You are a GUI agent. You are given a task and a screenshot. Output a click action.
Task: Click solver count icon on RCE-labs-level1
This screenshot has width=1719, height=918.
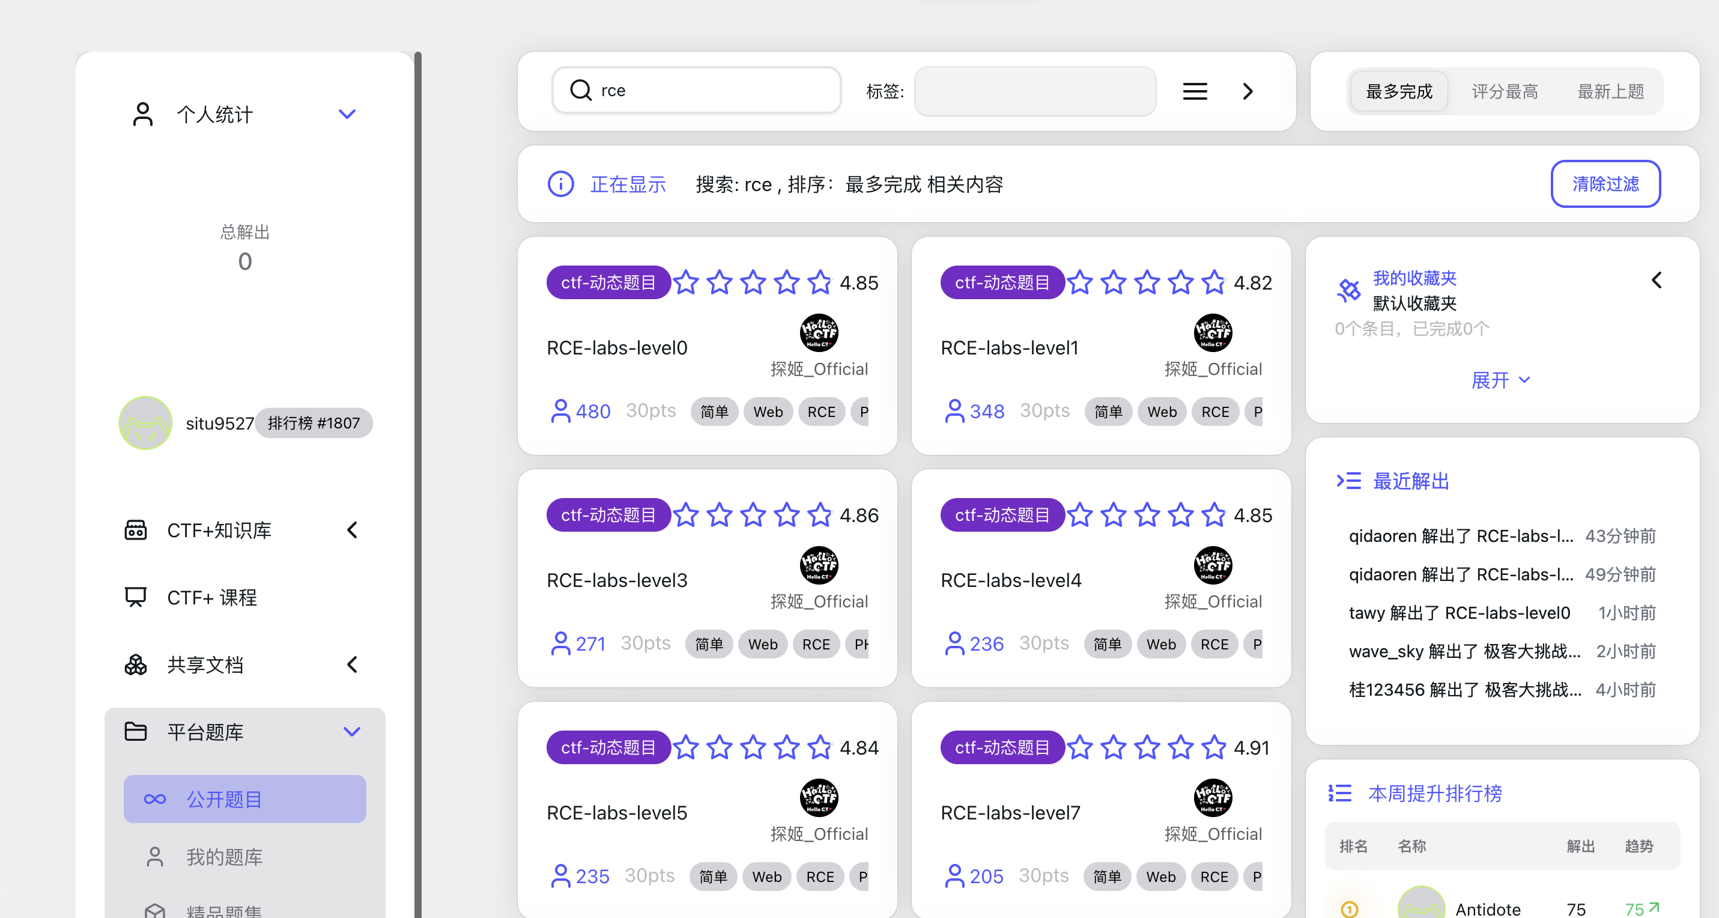click(x=954, y=412)
